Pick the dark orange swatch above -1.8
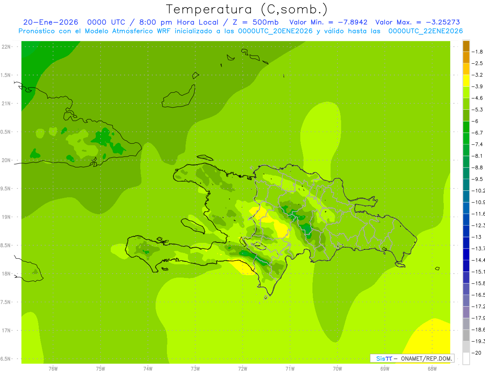The height and width of the screenshot is (374, 485). (x=466, y=46)
